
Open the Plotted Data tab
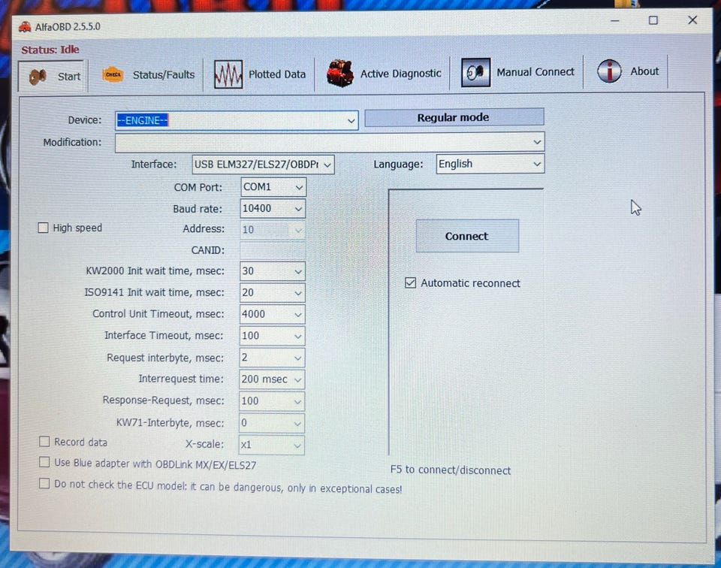pyautogui.click(x=259, y=74)
